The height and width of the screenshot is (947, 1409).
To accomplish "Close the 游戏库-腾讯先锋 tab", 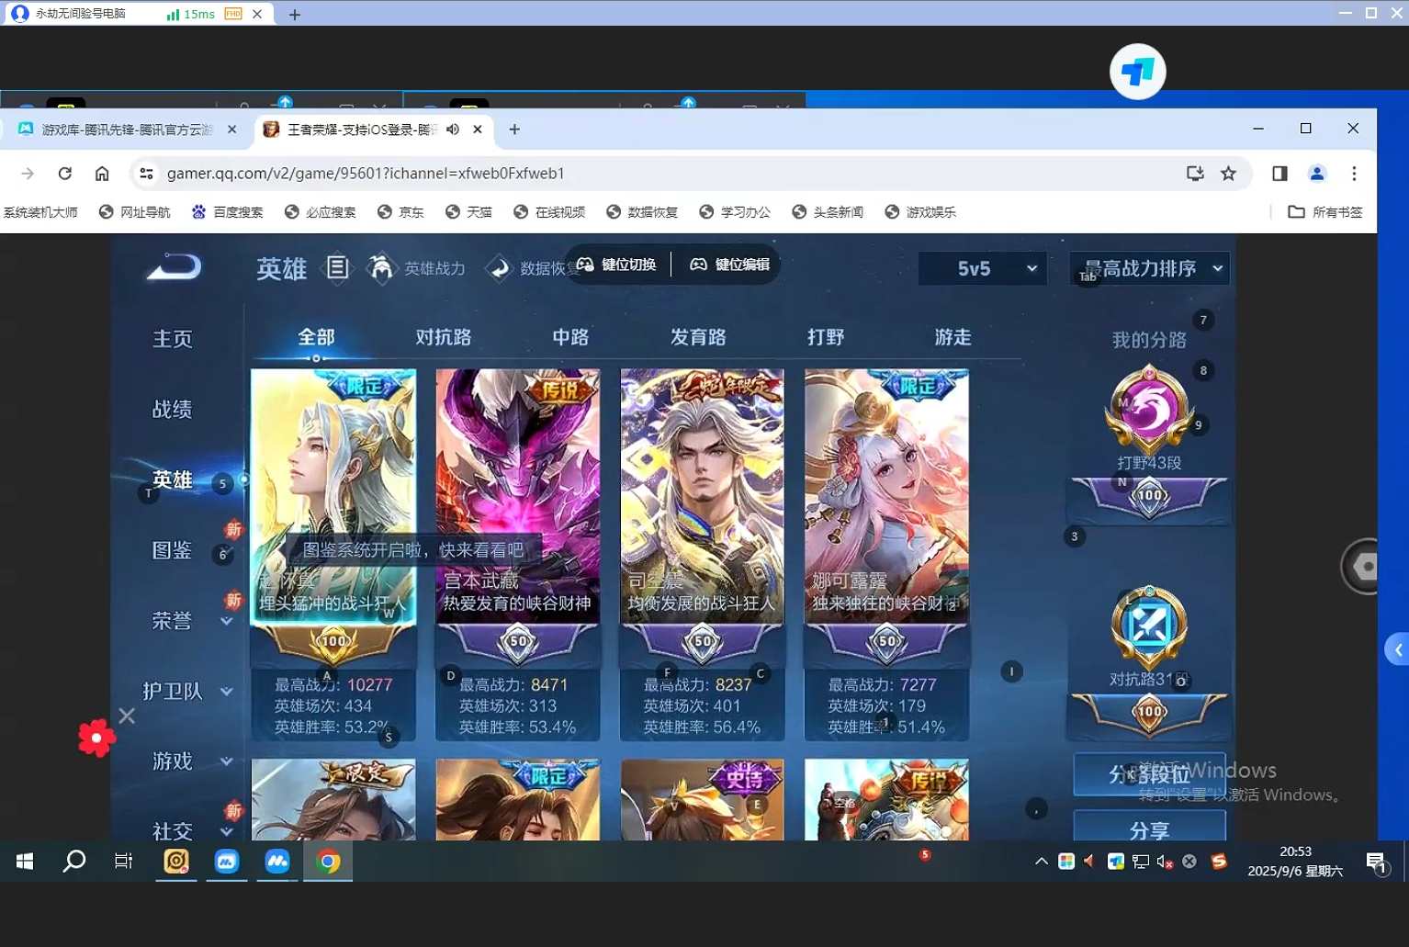I will 232,130.
